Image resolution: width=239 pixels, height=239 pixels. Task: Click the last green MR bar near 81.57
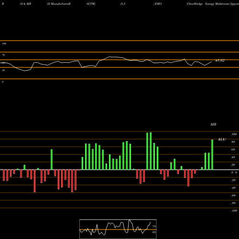tap(212, 154)
